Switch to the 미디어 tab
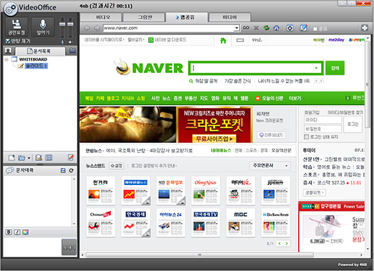 point(229,17)
